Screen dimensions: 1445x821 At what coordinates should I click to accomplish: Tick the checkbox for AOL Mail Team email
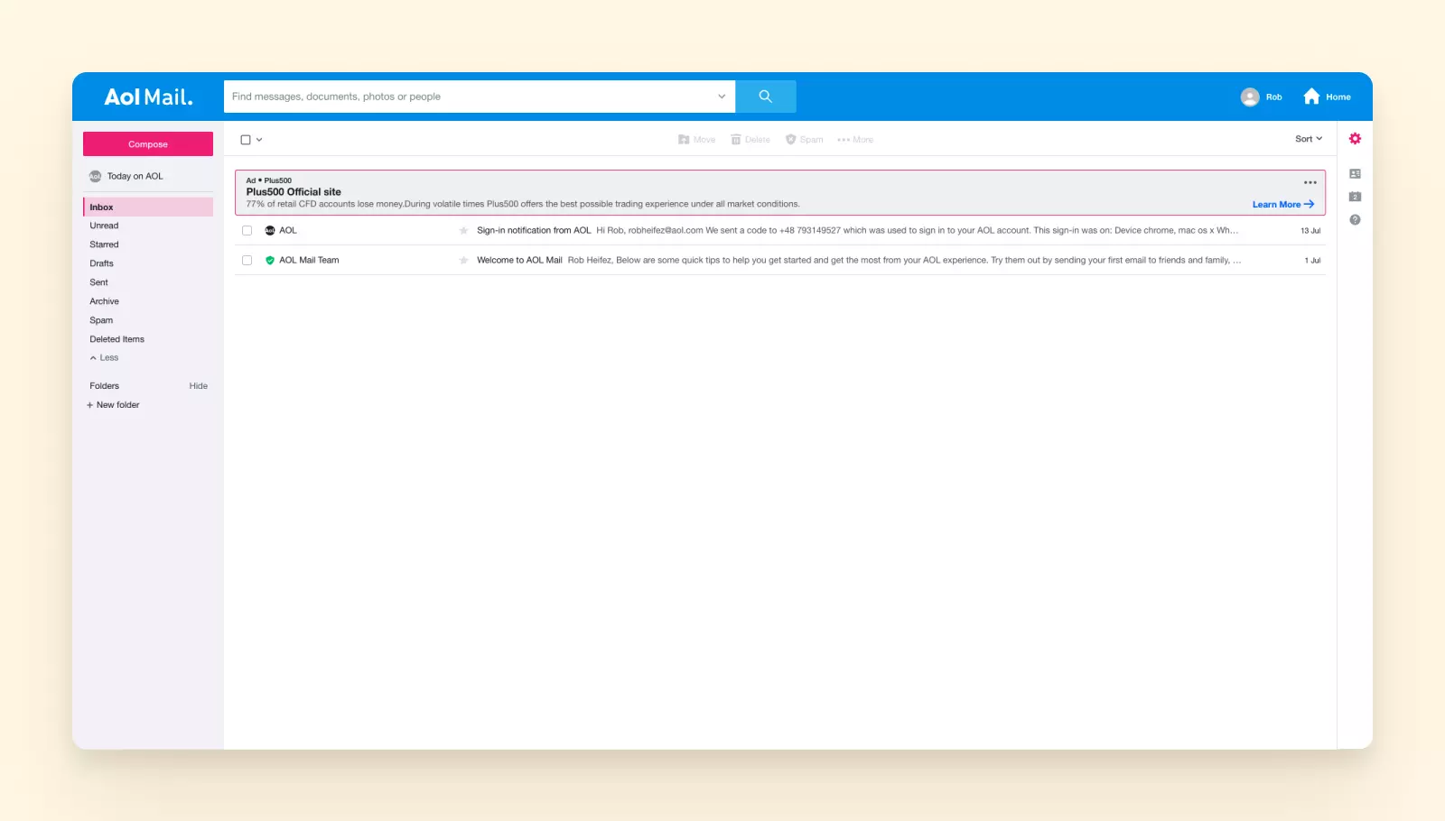[x=247, y=261]
